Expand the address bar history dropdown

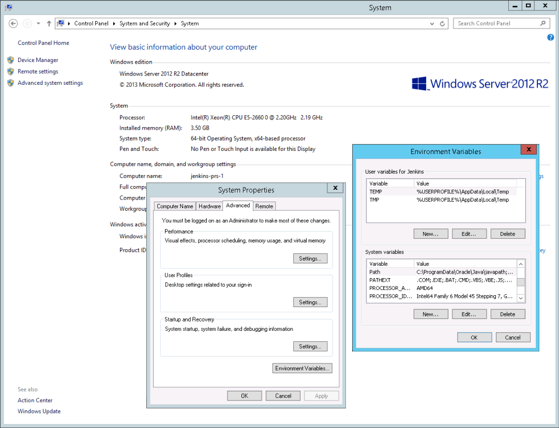(432, 23)
